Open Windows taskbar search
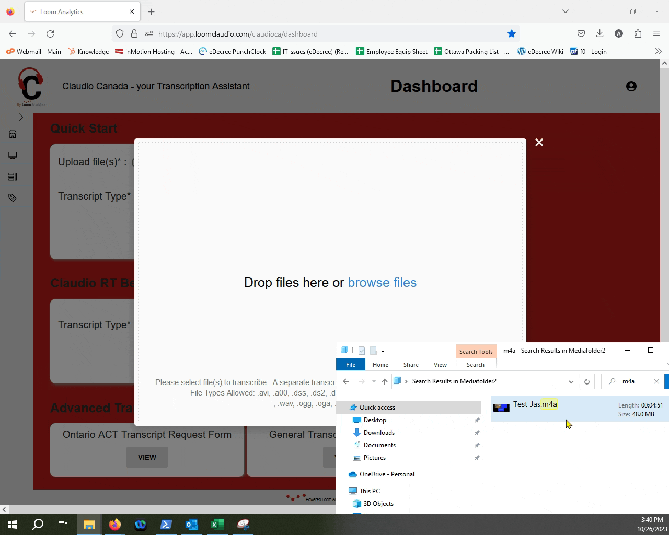This screenshot has width=669, height=535. click(38, 525)
